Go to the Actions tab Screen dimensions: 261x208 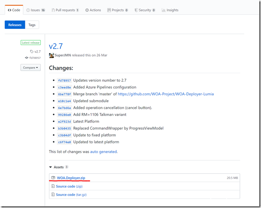(x=93, y=10)
